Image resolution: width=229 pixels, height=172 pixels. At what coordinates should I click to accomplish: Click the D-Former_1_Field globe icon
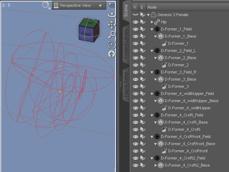[157, 29]
